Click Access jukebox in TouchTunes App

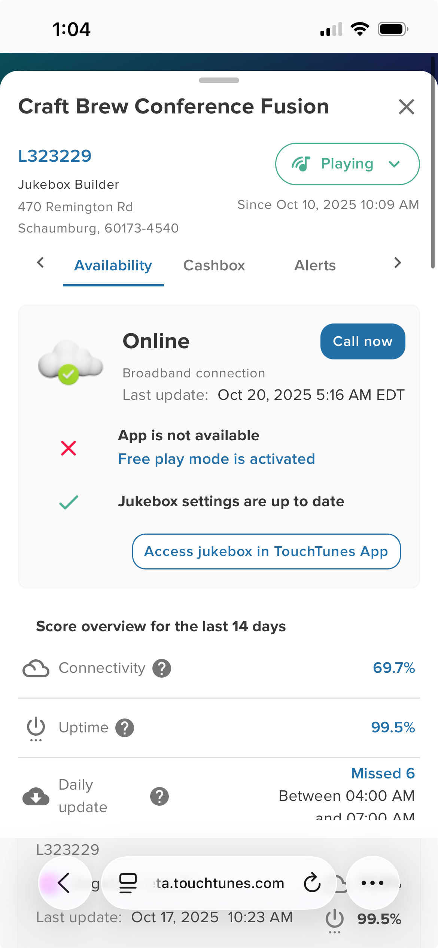[266, 552]
